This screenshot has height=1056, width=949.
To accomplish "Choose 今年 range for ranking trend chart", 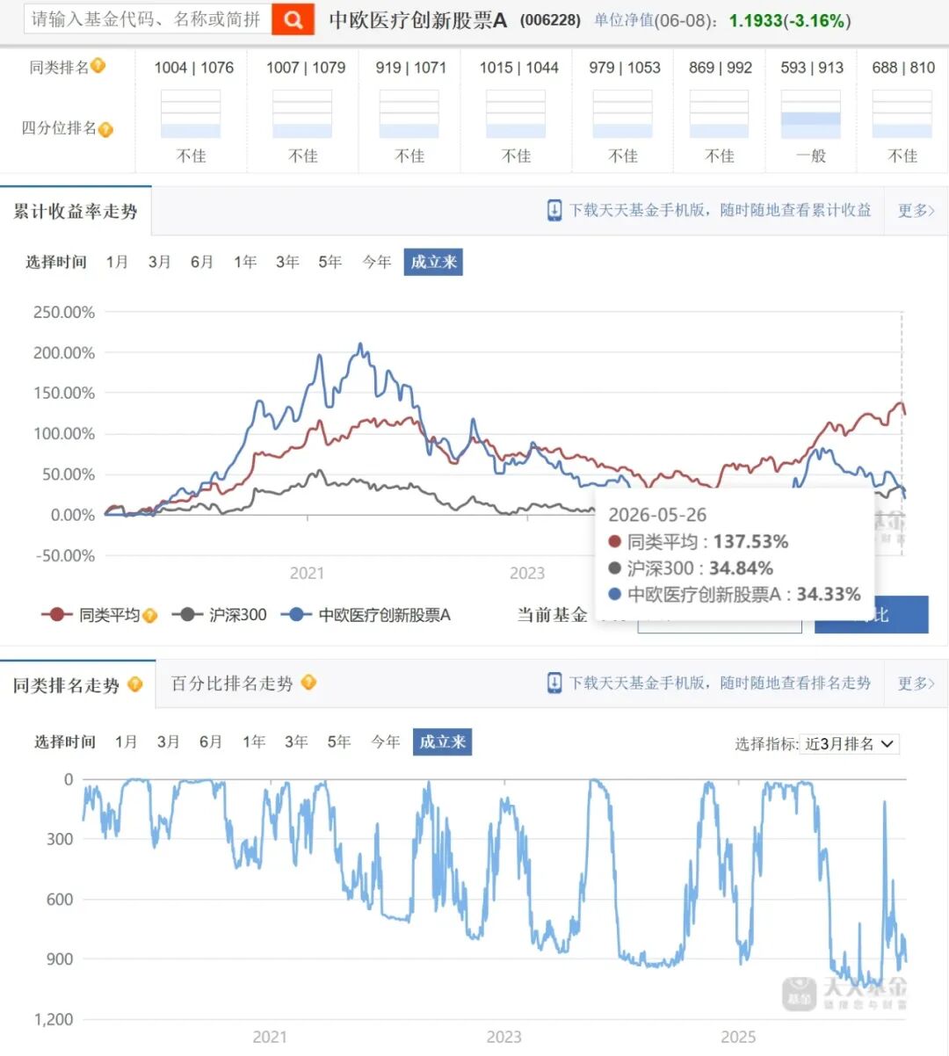I will (386, 741).
